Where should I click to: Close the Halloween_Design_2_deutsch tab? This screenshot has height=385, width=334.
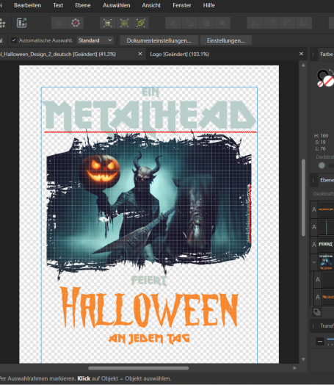tap(140, 54)
